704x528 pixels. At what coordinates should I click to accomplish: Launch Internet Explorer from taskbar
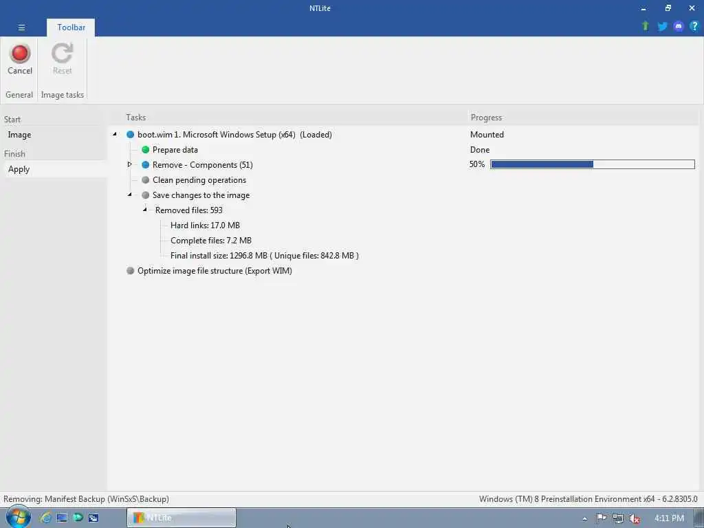coord(45,518)
